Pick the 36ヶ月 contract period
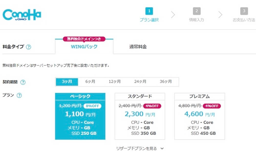Screen dimensions: 256x158 tap(166, 82)
